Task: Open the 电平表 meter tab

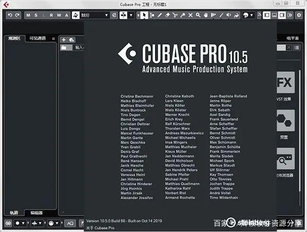Action: 293,38
